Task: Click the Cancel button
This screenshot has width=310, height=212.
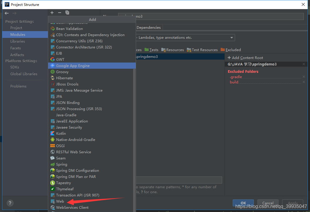Action: [x=268, y=203]
